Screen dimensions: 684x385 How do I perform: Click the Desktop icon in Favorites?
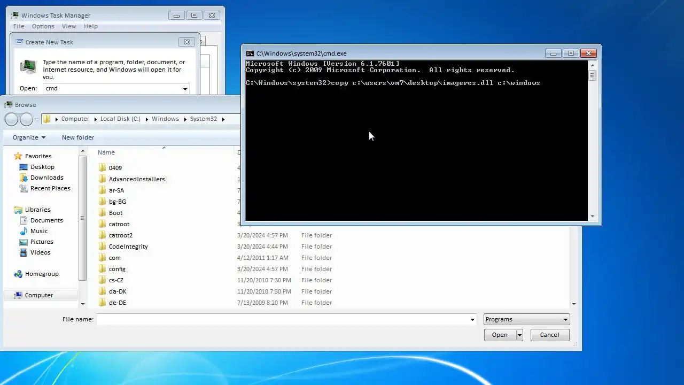(x=24, y=167)
